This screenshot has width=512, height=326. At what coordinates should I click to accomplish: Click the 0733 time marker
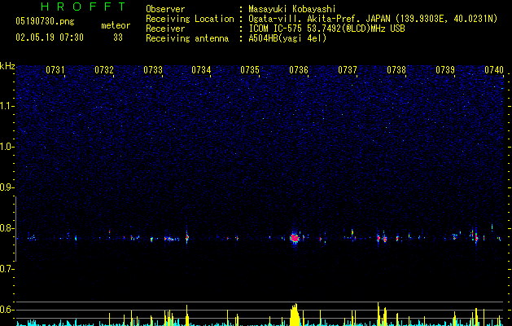[x=153, y=70]
